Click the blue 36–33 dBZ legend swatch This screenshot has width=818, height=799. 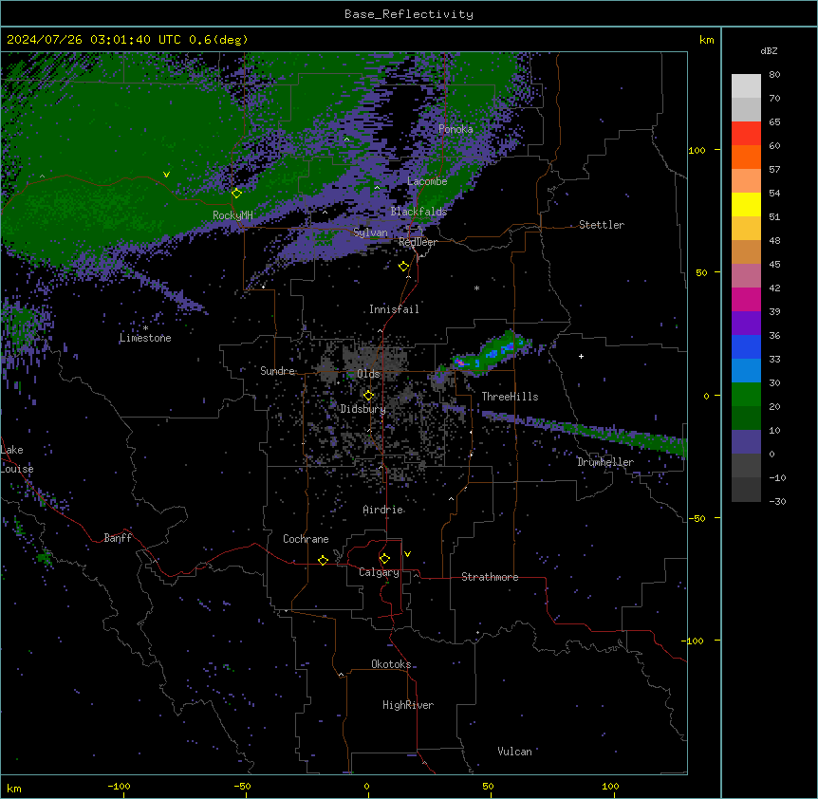(746, 346)
